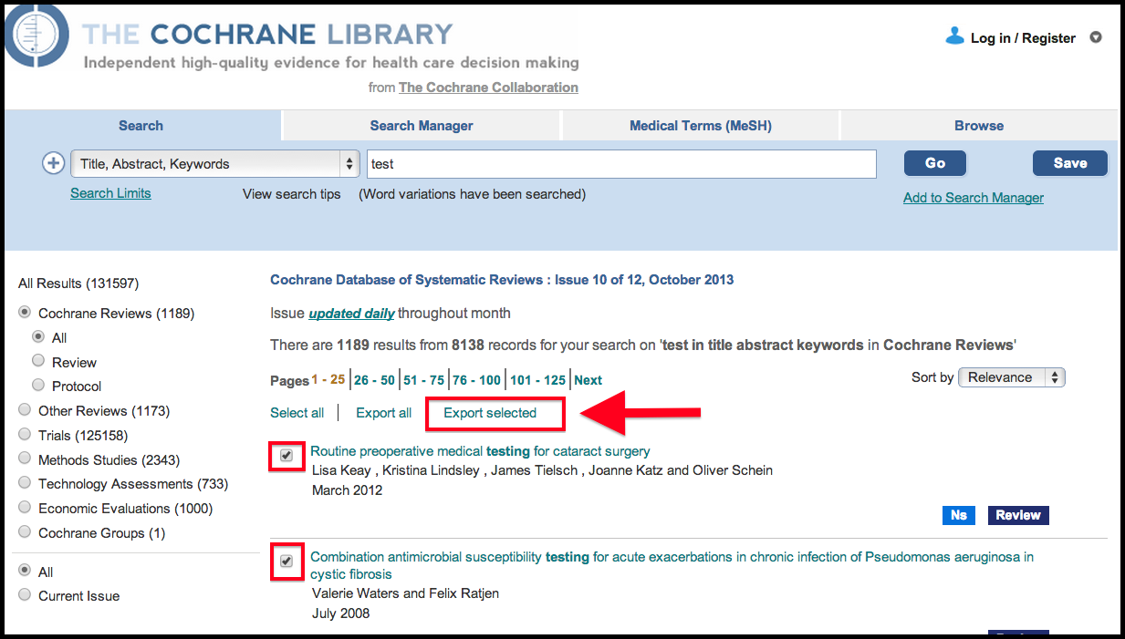Switch to the Search tab
Viewport: 1125px width, 639px height.
141,126
